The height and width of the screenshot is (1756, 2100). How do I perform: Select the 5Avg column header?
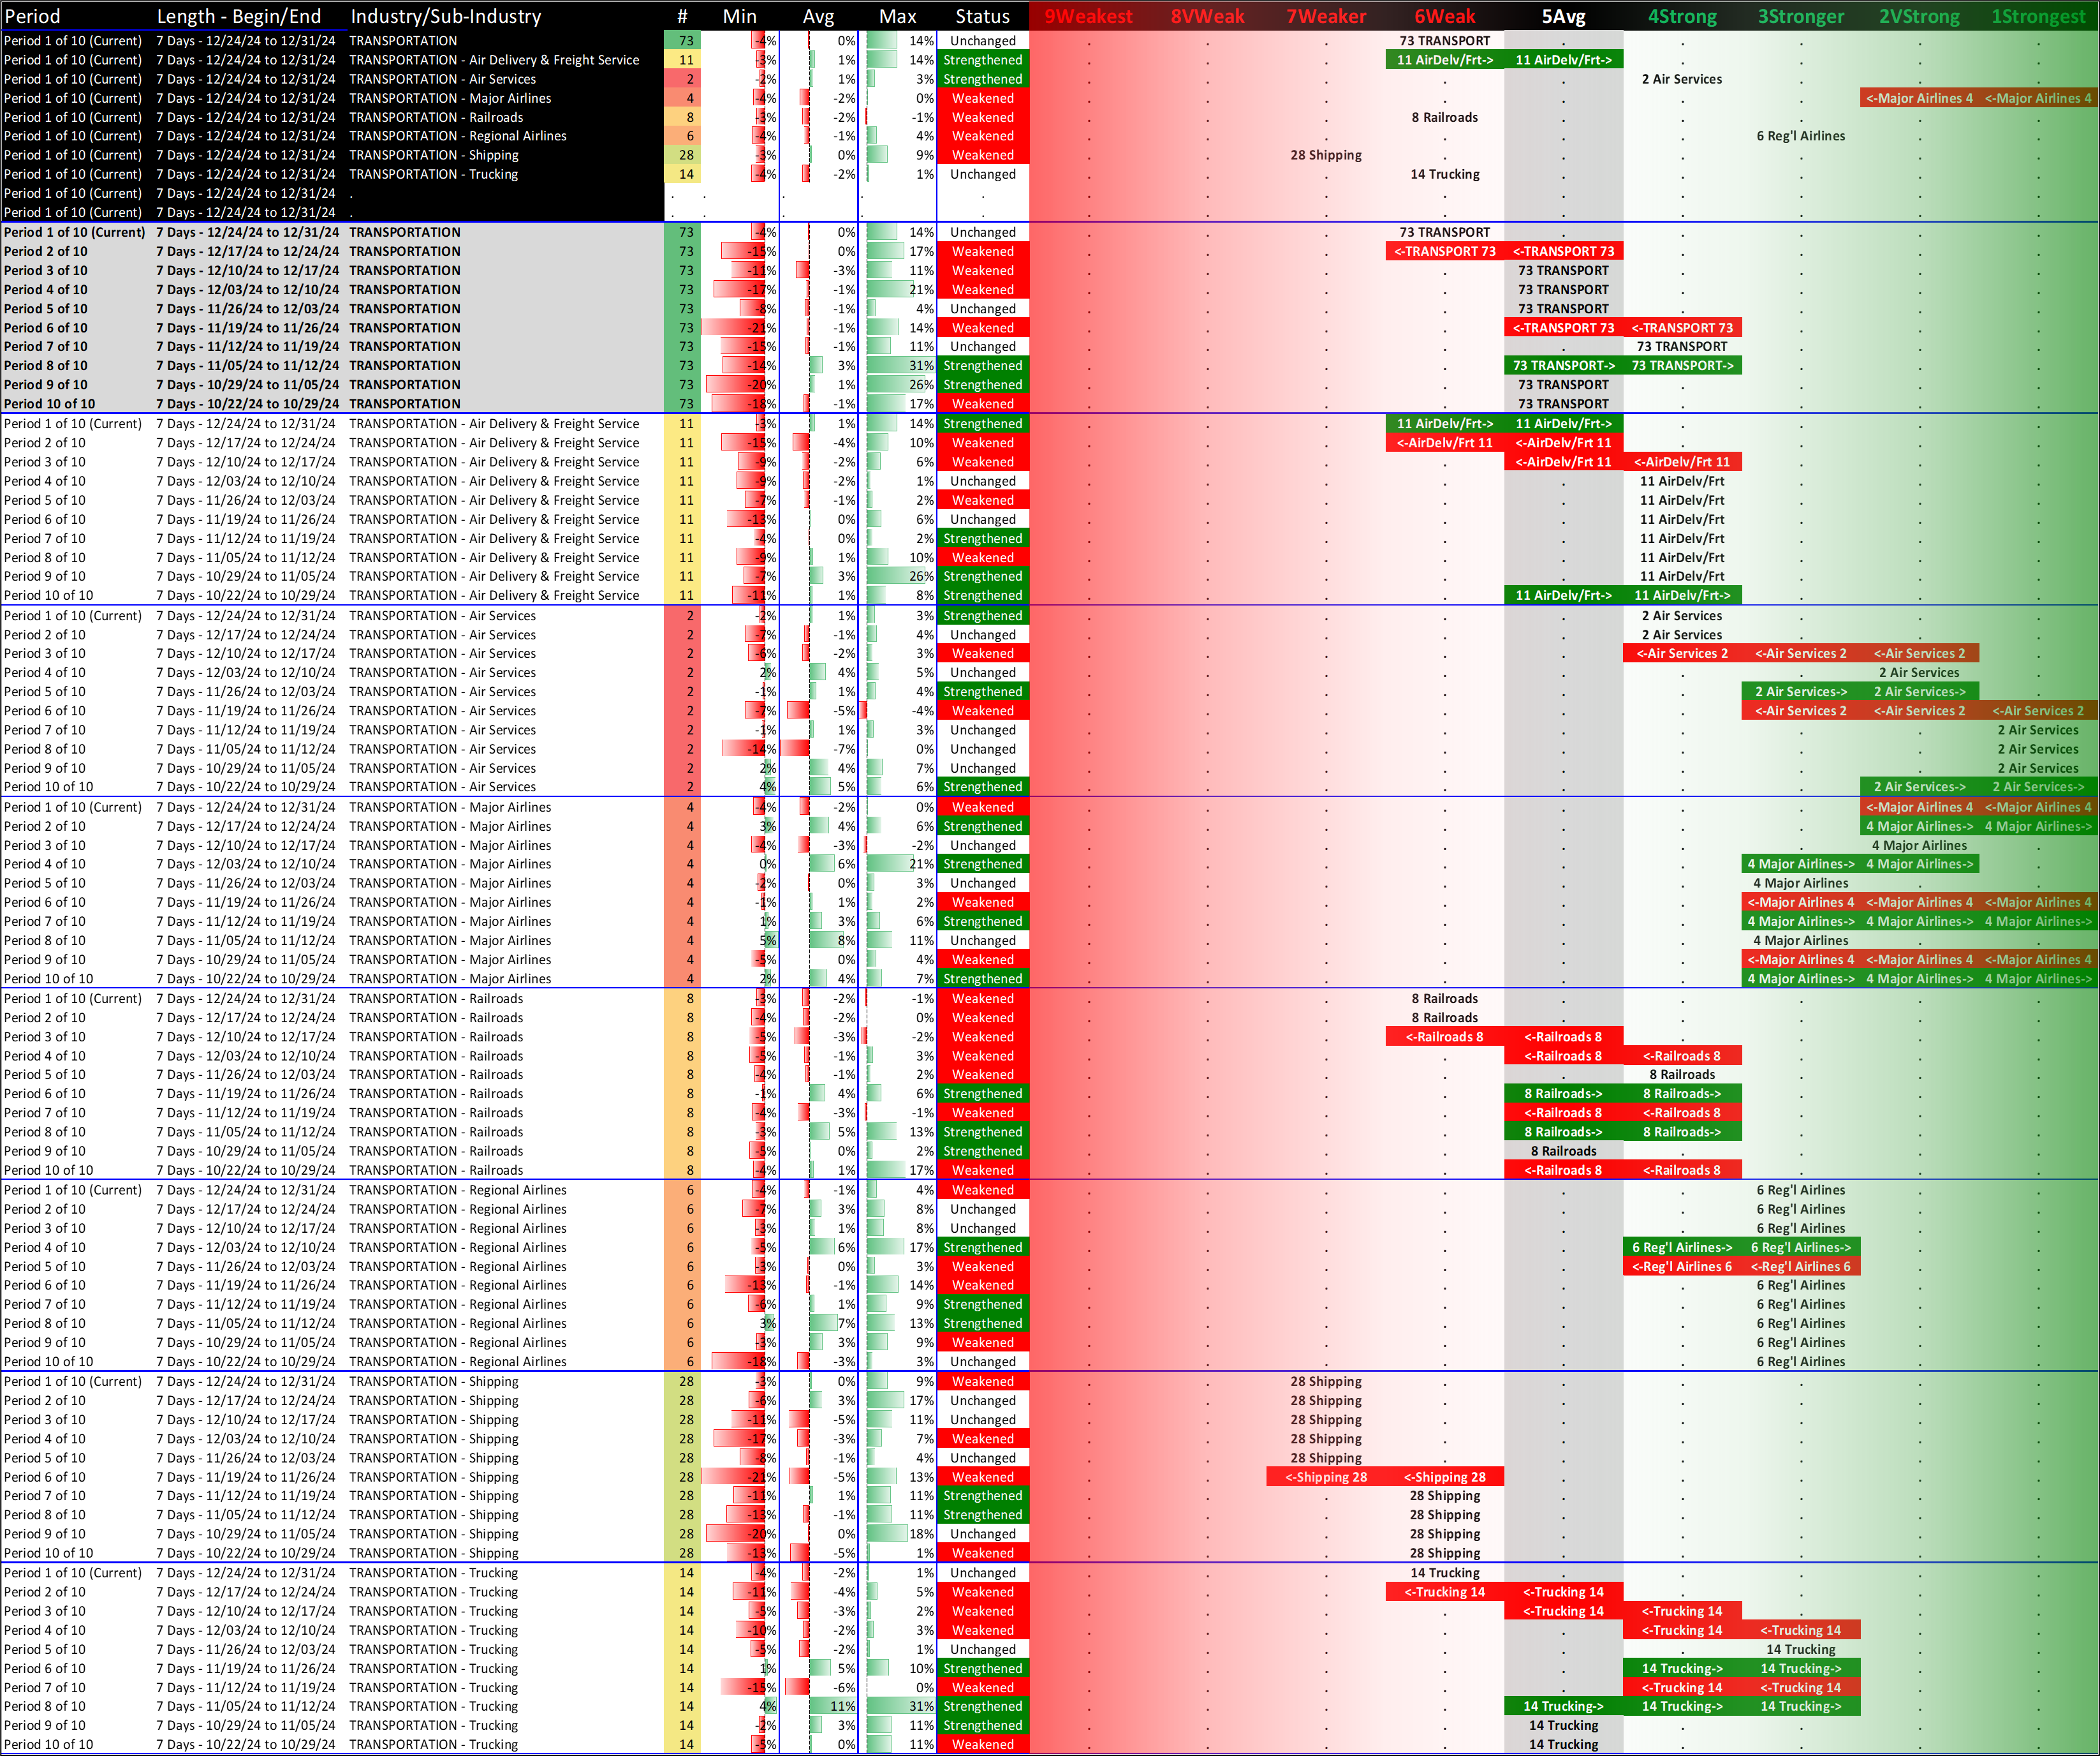tap(1563, 16)
